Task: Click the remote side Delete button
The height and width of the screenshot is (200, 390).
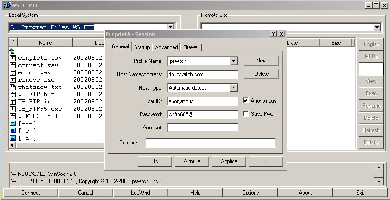Action: [x=371, y=118]
